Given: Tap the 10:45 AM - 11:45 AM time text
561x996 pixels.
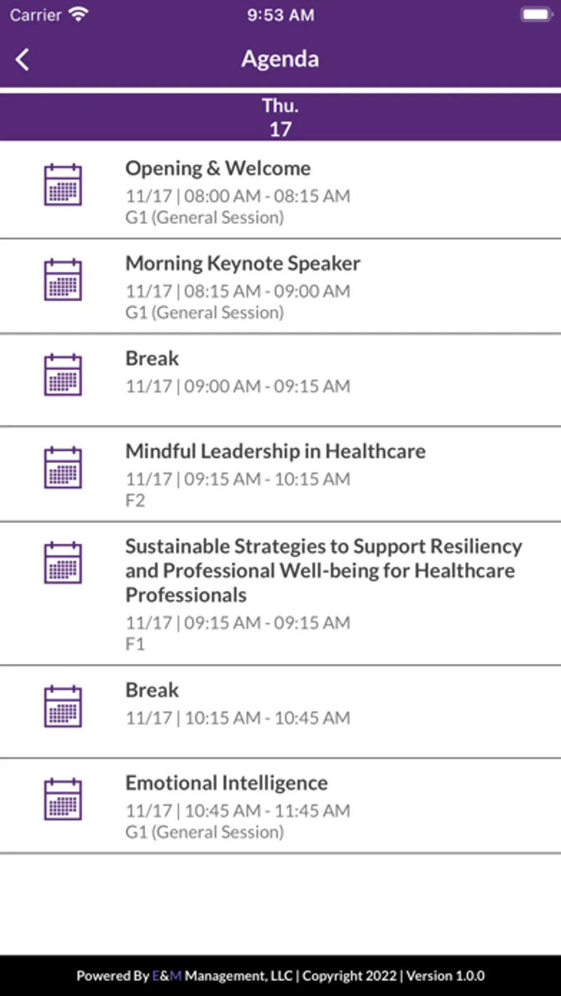Looking at the screenshot, I should [267, 811].
